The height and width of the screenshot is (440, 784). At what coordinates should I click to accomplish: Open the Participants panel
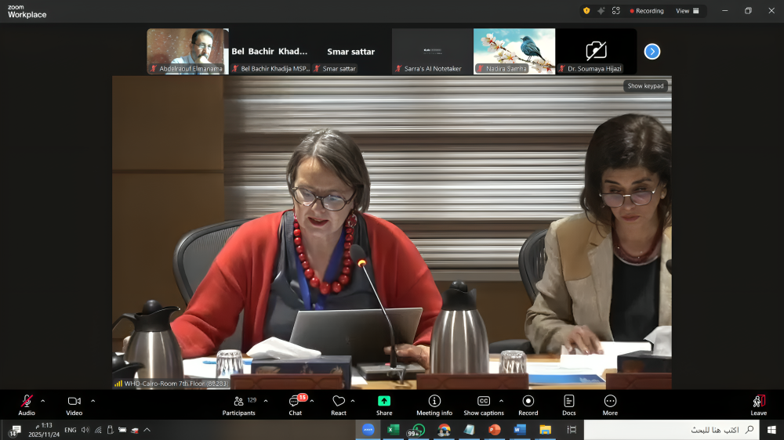coord(239,405)
